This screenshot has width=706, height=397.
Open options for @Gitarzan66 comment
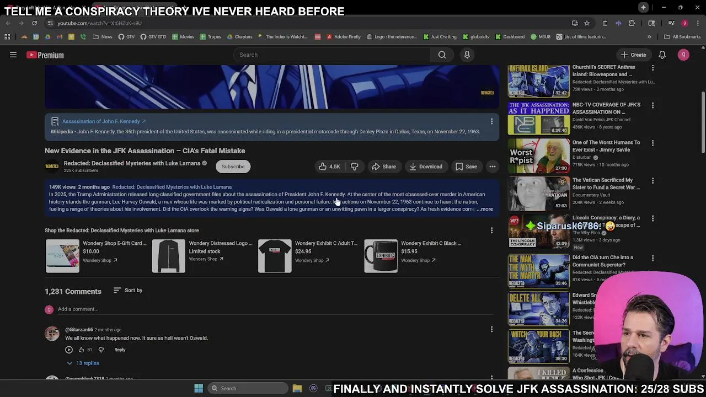[491, 330]
